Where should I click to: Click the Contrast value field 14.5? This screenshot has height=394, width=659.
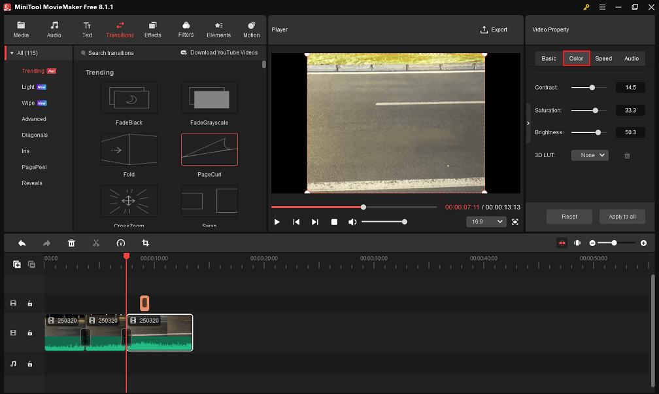click(630, 88)
